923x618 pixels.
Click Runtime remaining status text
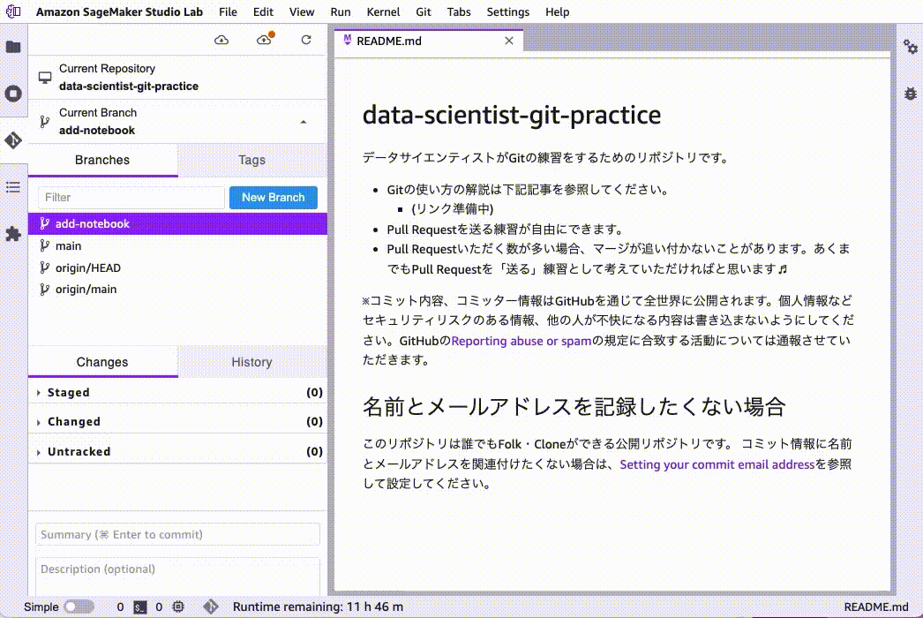tap(318, 607)
